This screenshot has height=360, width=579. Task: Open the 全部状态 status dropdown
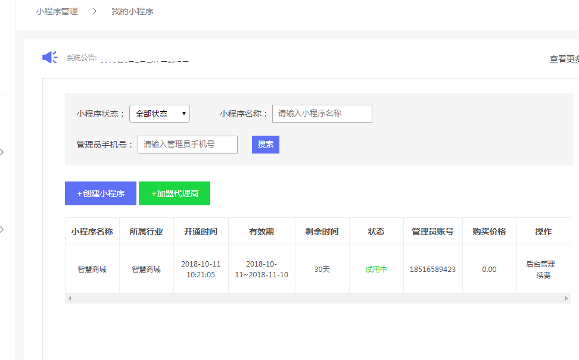159,114
